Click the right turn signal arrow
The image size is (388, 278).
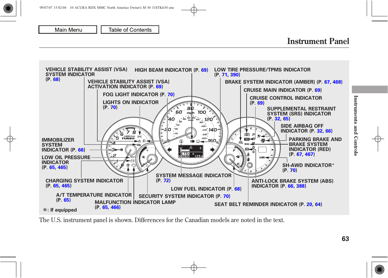click(x=213, y=149)
